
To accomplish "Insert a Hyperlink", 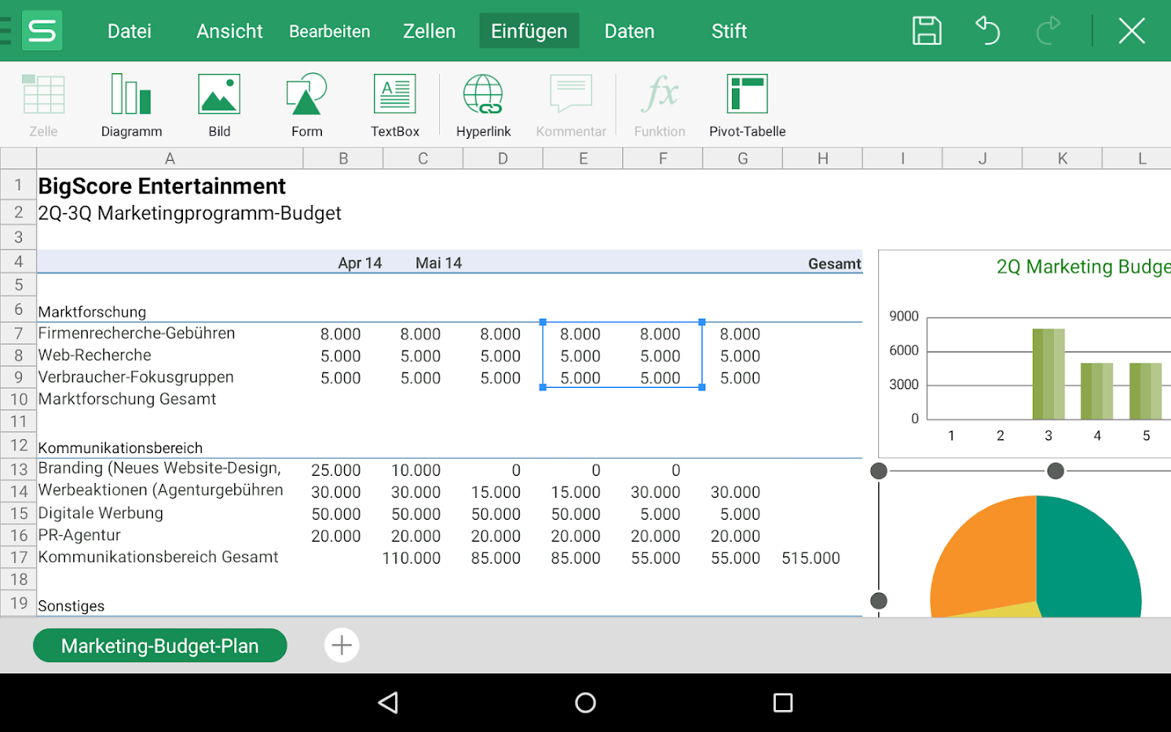I will (483, 104).
